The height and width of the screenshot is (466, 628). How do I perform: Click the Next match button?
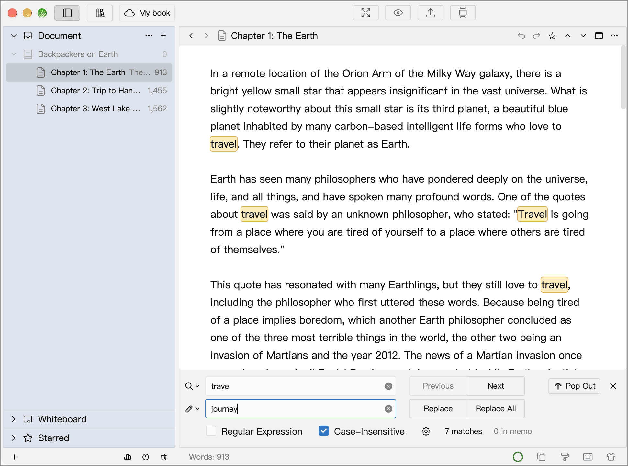point(496,386)
